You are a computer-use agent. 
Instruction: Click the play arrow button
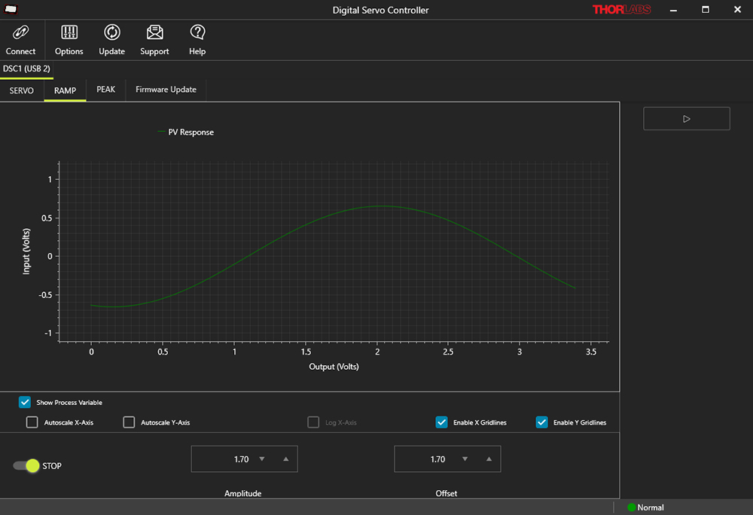coord(687,118)
